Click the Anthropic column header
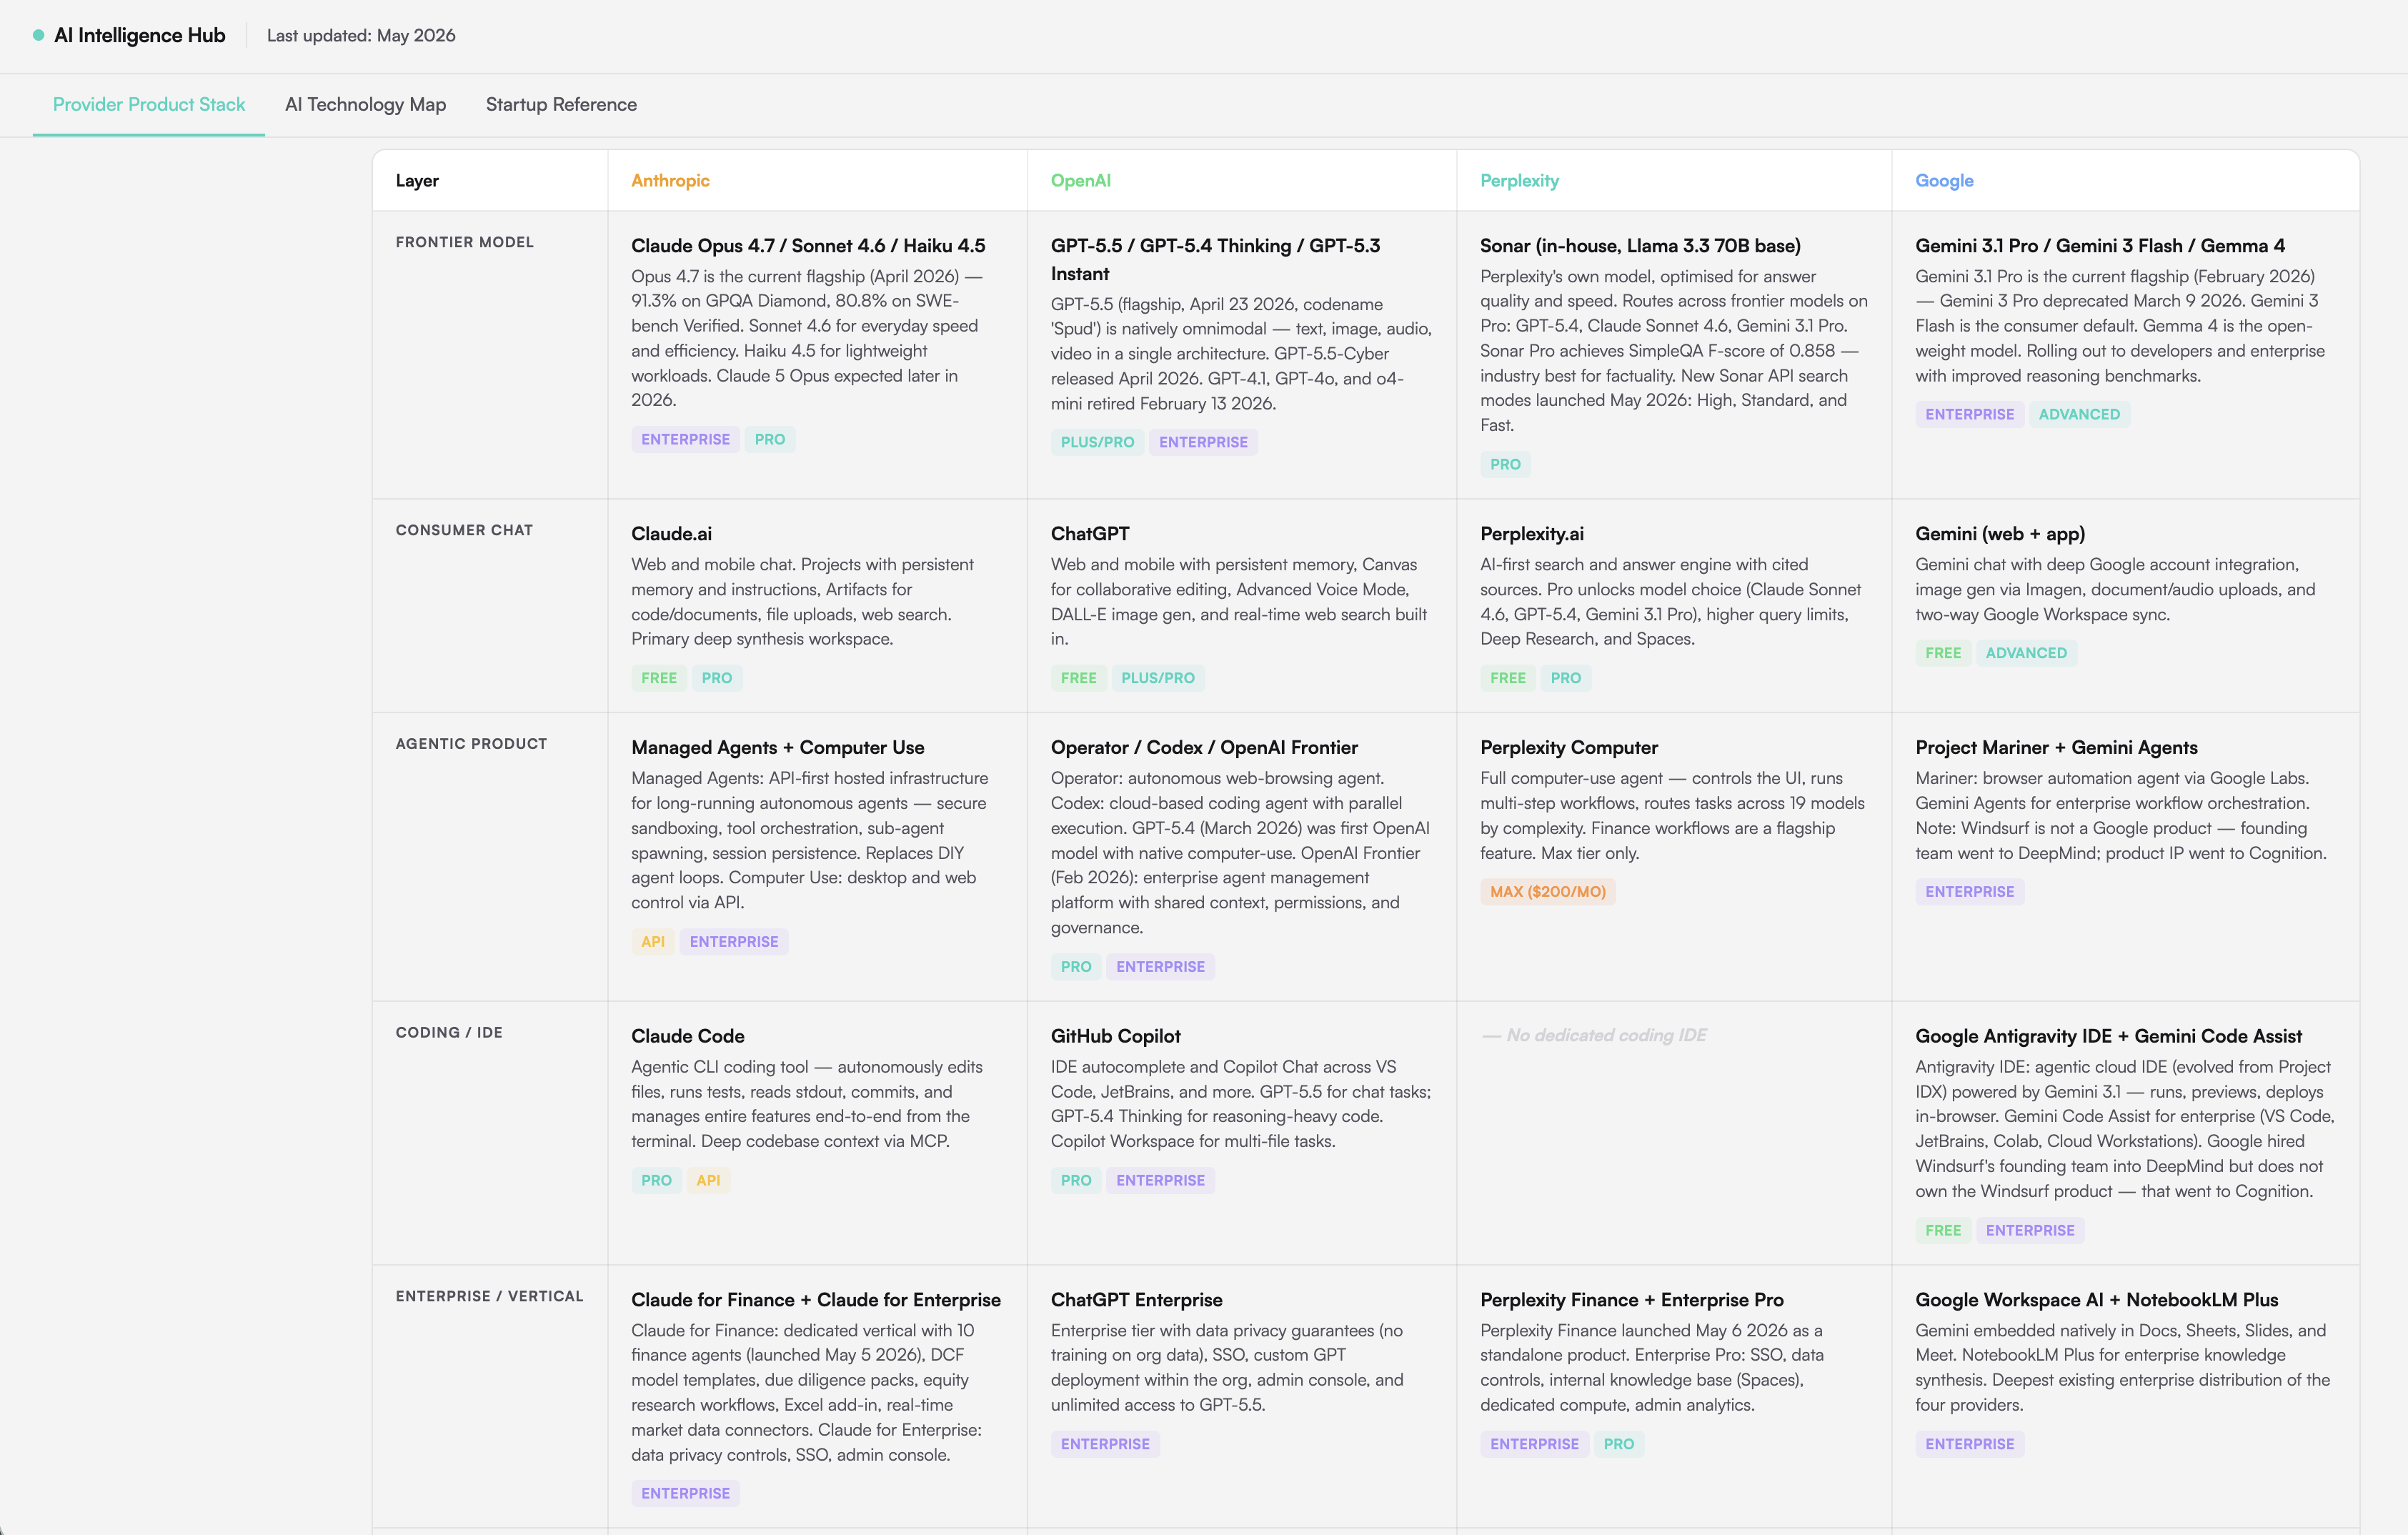This screenshot has height=1535, width=2408. (x=670, y=180)
